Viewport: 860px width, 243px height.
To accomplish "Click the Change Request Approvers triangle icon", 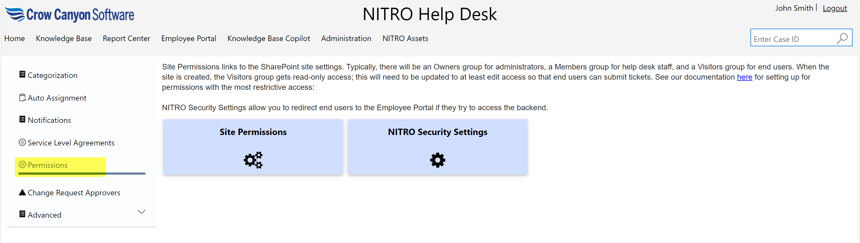I will pos(22,192).
